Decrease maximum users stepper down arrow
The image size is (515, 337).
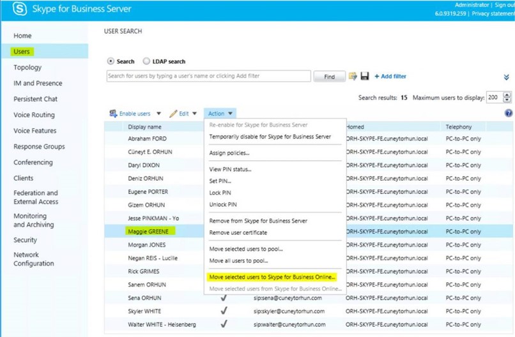(507, 100)
